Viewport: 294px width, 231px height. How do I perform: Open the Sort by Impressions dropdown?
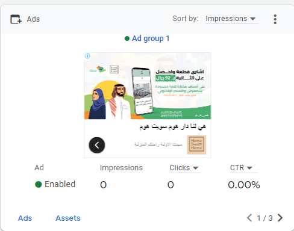click(x=231, y=19)
